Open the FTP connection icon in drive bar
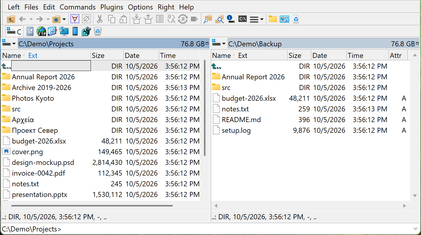This screenshot has width=421, height=235. [x=41, y=31]
